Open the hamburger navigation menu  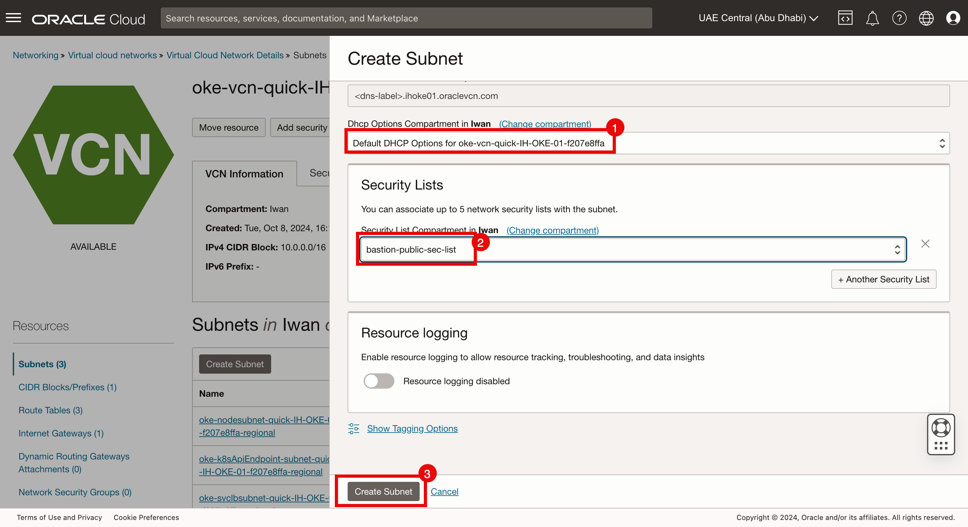(13, 18)
